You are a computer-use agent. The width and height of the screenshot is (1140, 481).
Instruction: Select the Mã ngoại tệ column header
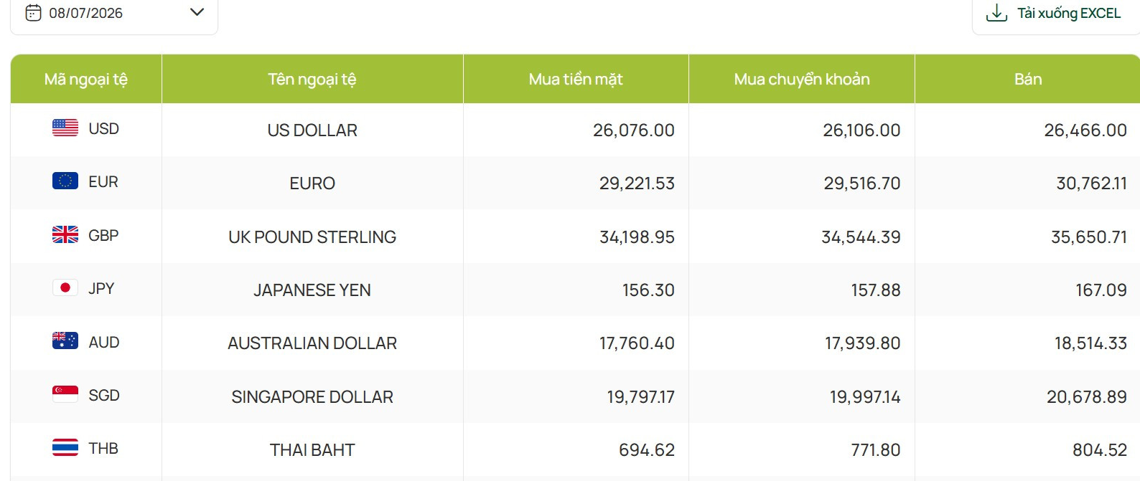point(86,79)
